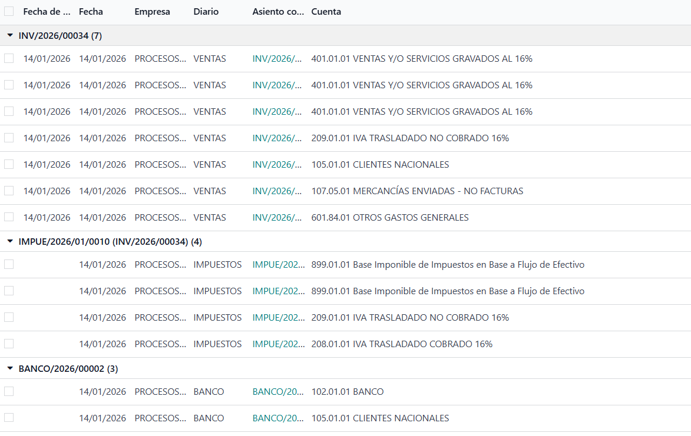The width and height of the screenshot is (691, 436).
Task: Select checkbox for 208.01.01 IVA TRASLADADO COBRADO row
Action: click(9, 344)
